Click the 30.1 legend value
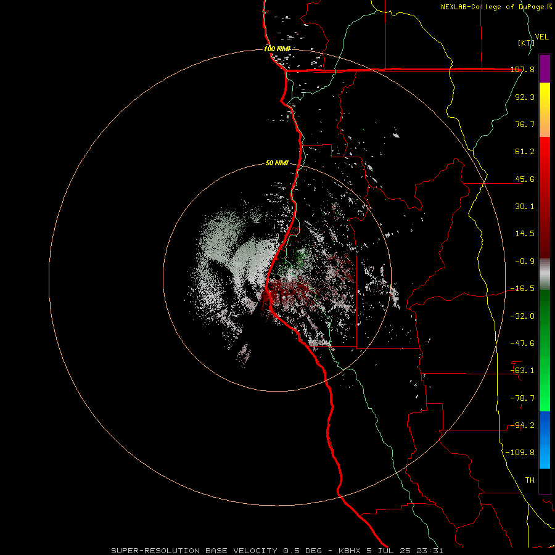 point(525,207)
